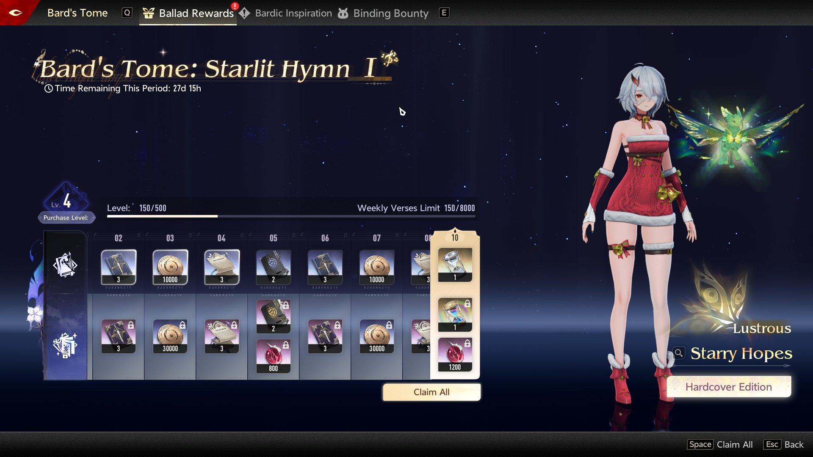Switch to Bardic Inspiration tab
This screenshot has height=457, width=813.
pyautogui.click(x=293, y=13)
